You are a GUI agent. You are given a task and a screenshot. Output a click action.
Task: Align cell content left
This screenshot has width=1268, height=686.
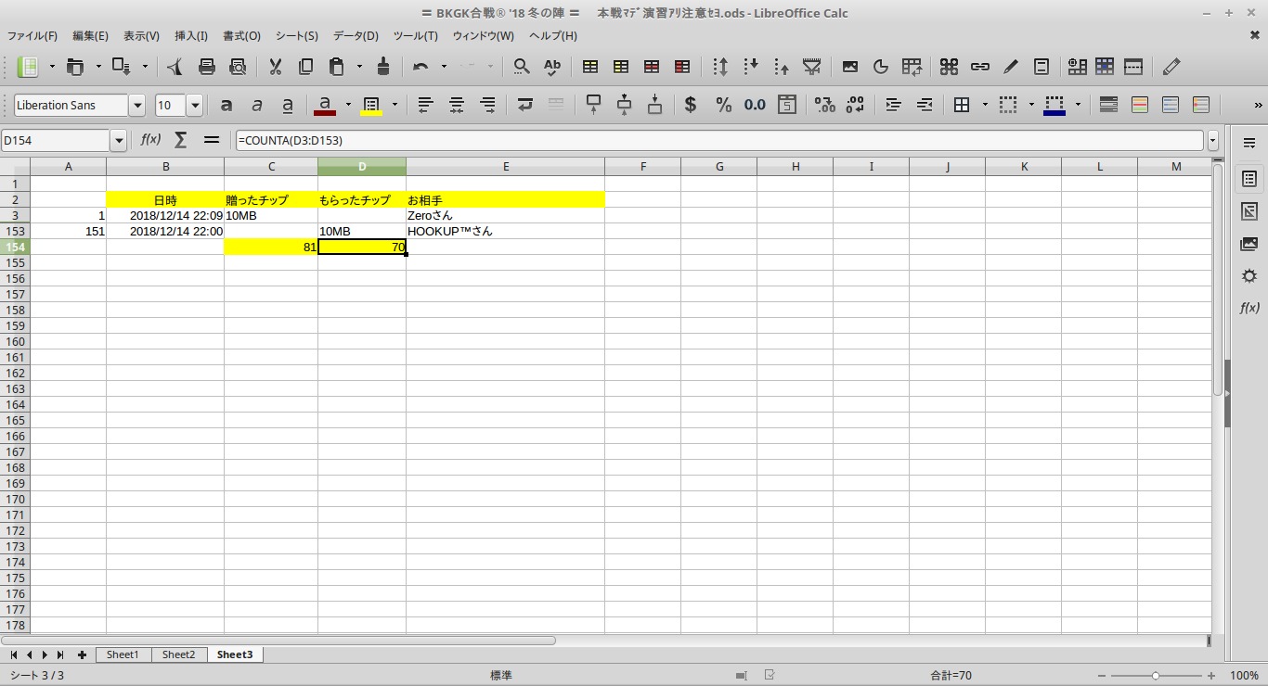point(425,105)
